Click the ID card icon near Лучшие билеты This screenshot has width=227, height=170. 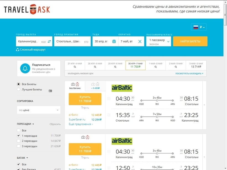coord(50,91)
